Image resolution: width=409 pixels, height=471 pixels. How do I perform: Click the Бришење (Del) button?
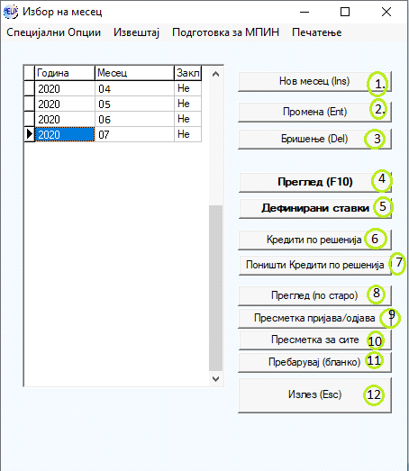(314, 139)
